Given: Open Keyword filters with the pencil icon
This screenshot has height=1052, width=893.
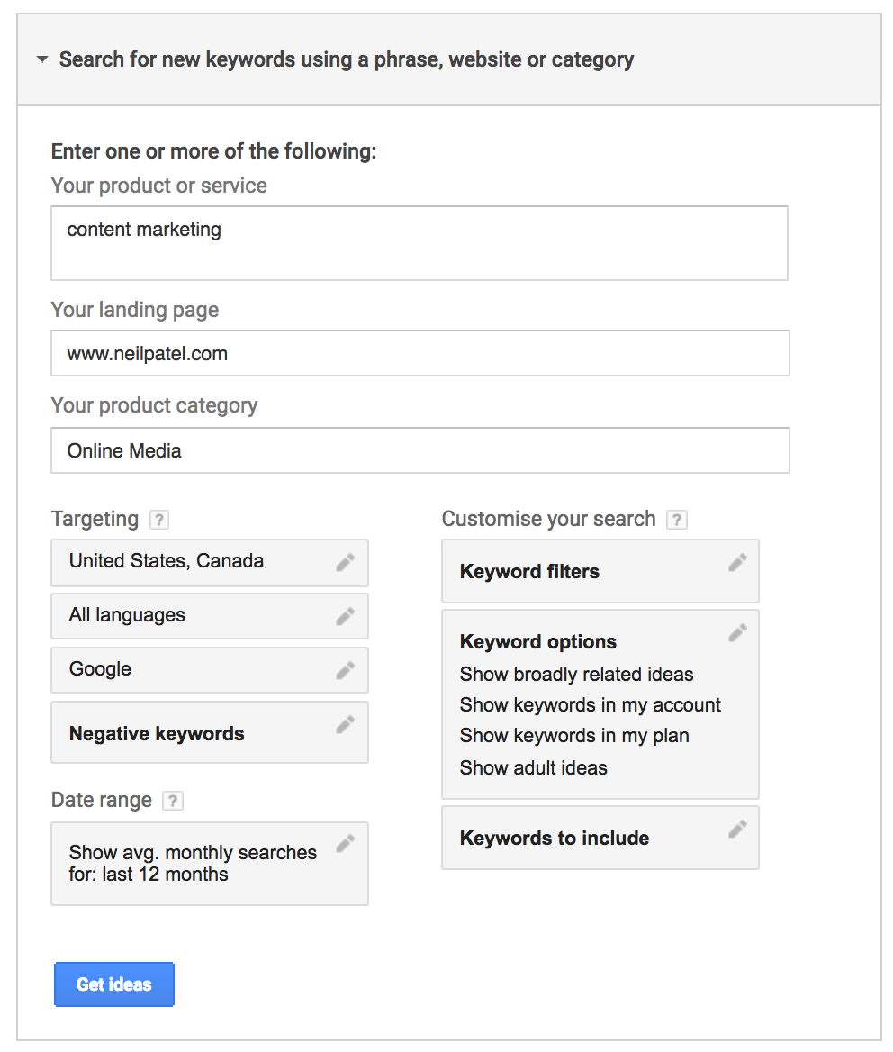Looking at the screenshot, I should click(737, 563).
